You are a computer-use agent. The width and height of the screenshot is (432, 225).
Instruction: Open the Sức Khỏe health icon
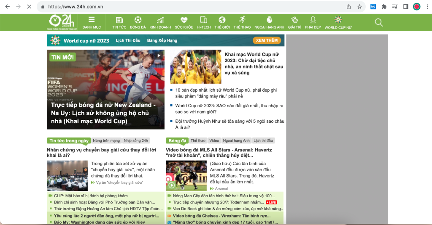point(184,20)
